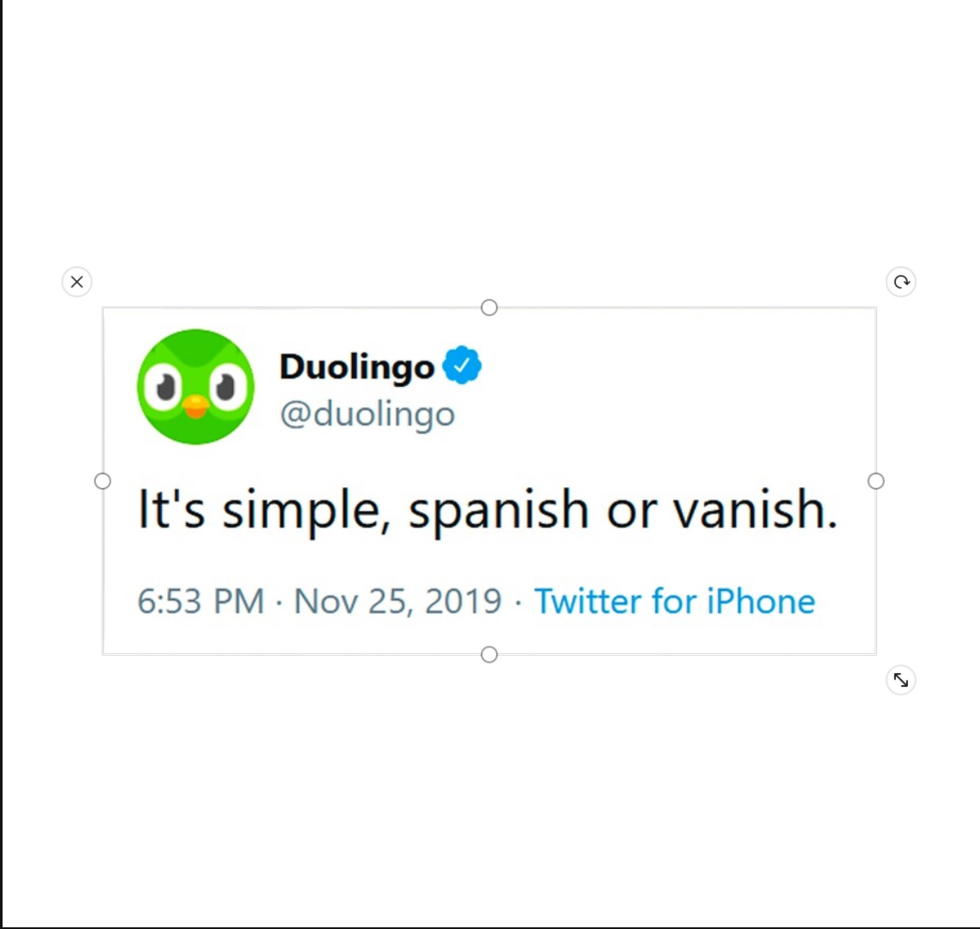This screenshot has width=980, height=929.
Task: Click the word "vanish." in the tweet
Action: coord(754,510)
